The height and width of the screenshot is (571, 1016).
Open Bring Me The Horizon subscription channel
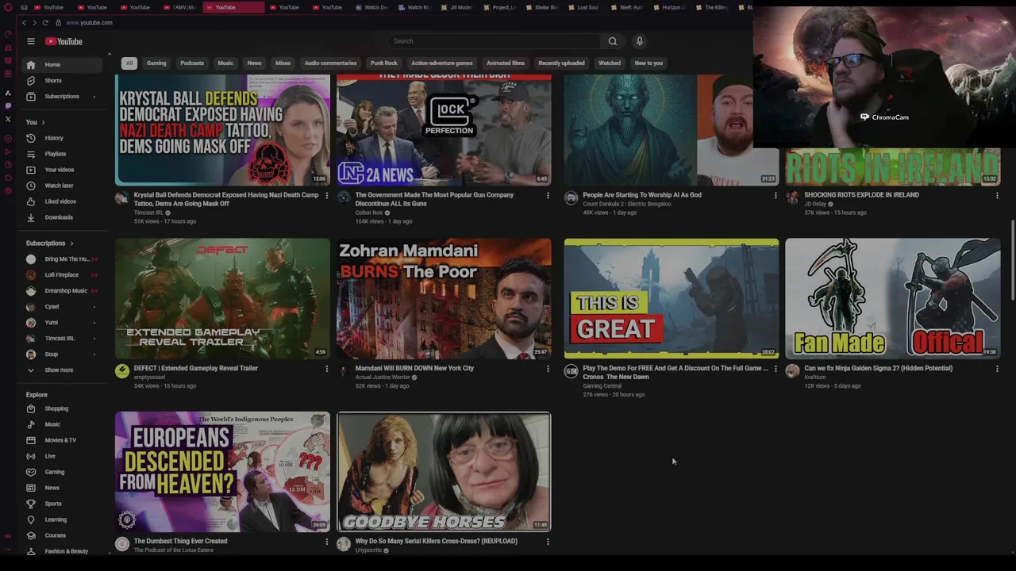62,259
